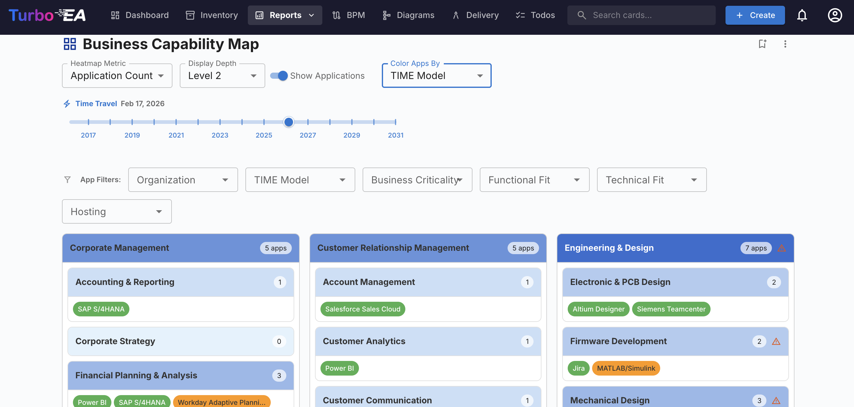Open the Color Apps By dropdown
The image size is (854, 407).
pyautogui.click(x=436, y=76)
